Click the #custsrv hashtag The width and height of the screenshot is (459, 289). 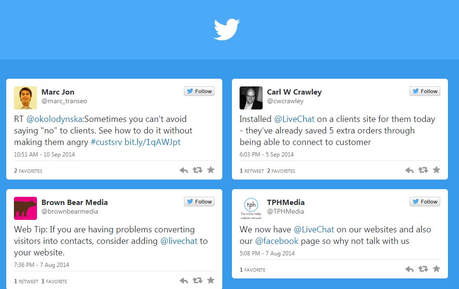pos(106,142)
